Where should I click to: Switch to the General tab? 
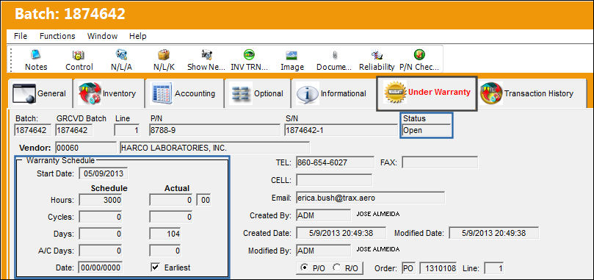[40, 93]
